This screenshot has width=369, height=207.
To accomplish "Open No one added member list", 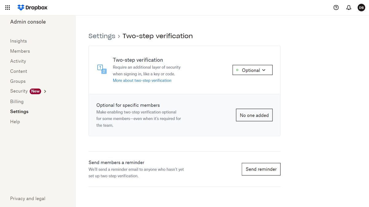I will point(254,115).
